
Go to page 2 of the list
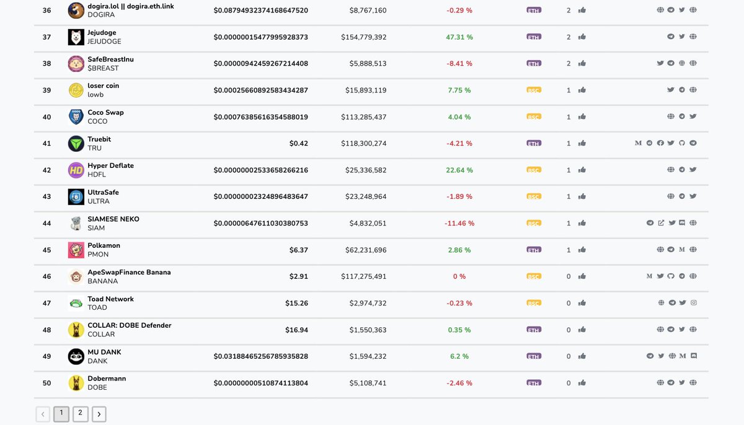pos(80,414)
